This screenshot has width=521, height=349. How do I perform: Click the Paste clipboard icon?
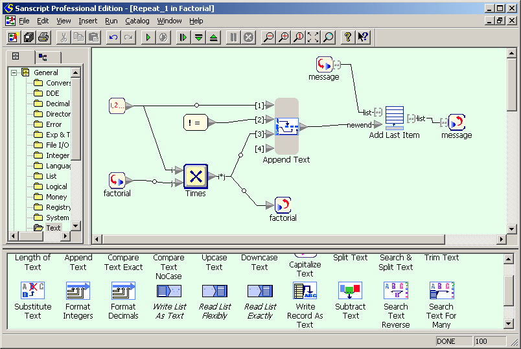(x=94, y=37)
